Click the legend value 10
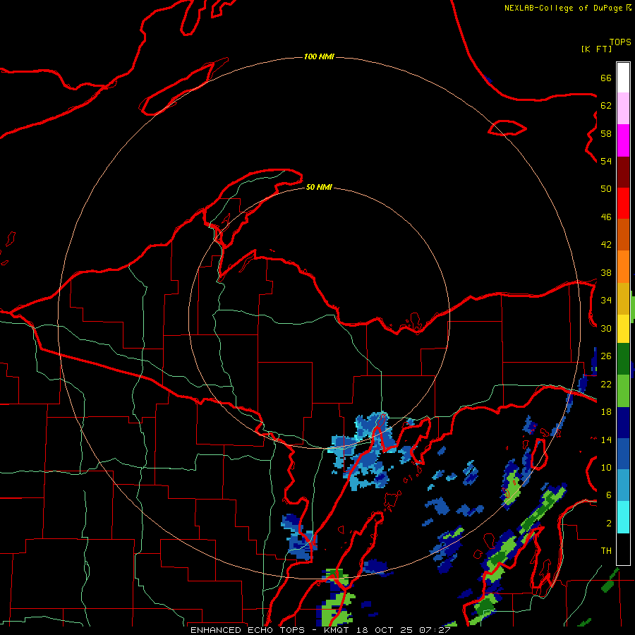 coord(606,467)
